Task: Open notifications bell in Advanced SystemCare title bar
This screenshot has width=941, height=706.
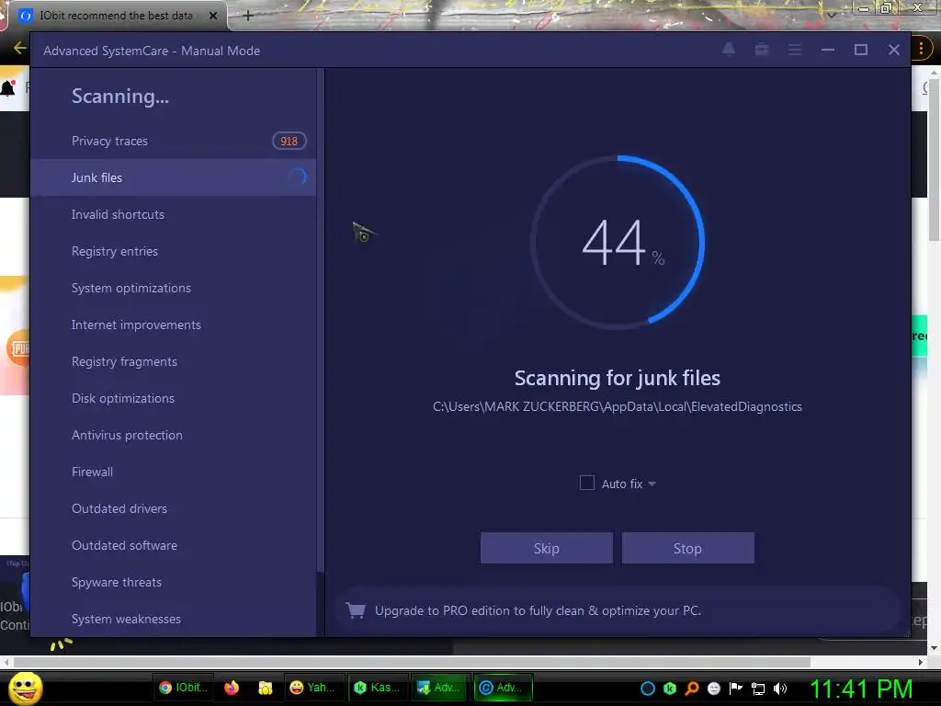Action: click(x=729, y=50)
